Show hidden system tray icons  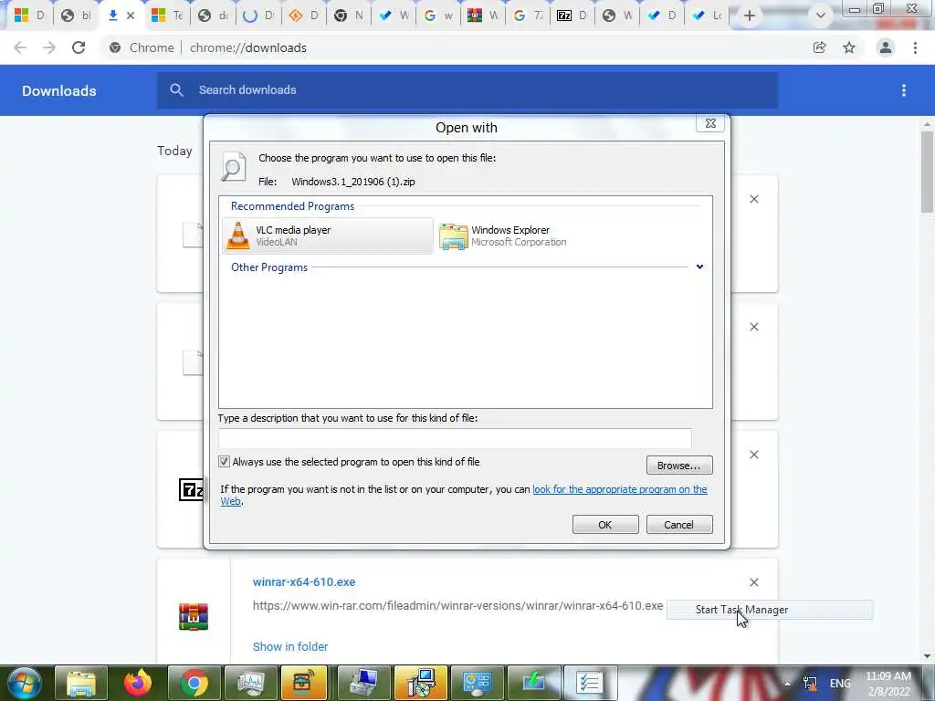pos(787,683)
